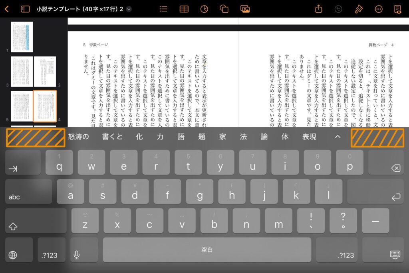Screen dimensions: 409x273
Task: Toggle the page thumbnails sidebar view
Action: click(25, 9)
